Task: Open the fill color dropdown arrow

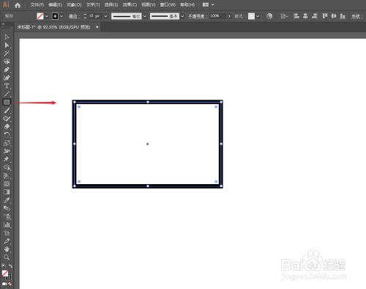Action: (47, 16)
